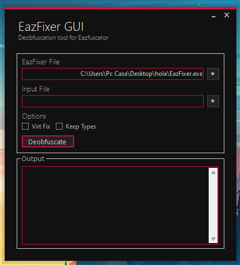
Task: Click the 'Deobfuscation tool for Eazfuscator' subtitle
Action: click(x=64, y=38)
